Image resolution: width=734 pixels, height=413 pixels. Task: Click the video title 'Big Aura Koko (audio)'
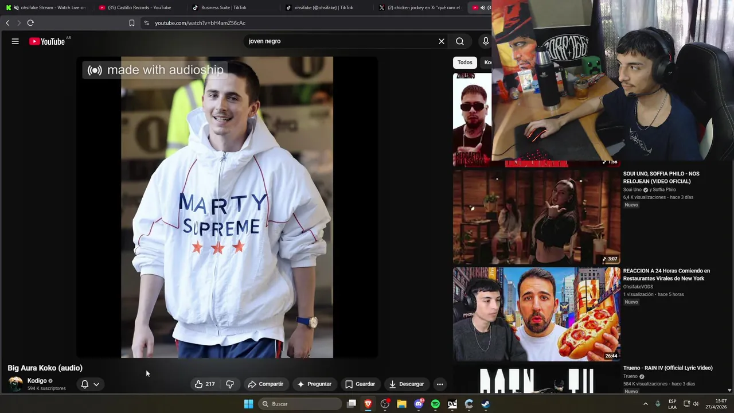point(45,368)
